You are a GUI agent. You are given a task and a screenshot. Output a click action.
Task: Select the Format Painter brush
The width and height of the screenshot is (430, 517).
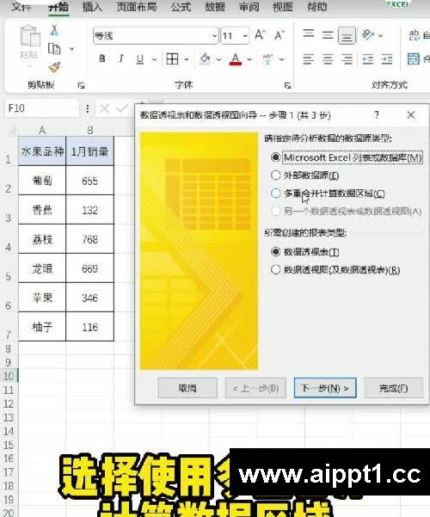click(55, 67)
